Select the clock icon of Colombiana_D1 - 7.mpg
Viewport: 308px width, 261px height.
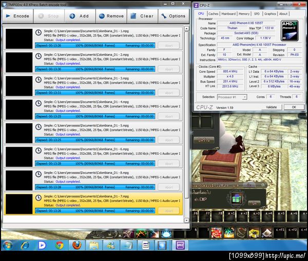tap(38, 197)
